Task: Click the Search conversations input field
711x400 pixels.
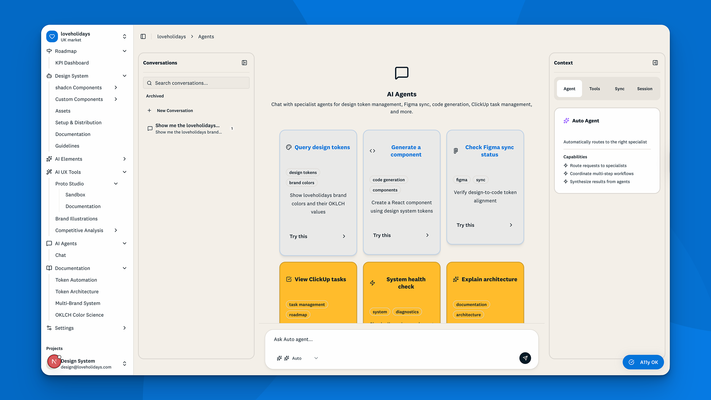Action: 196,83
